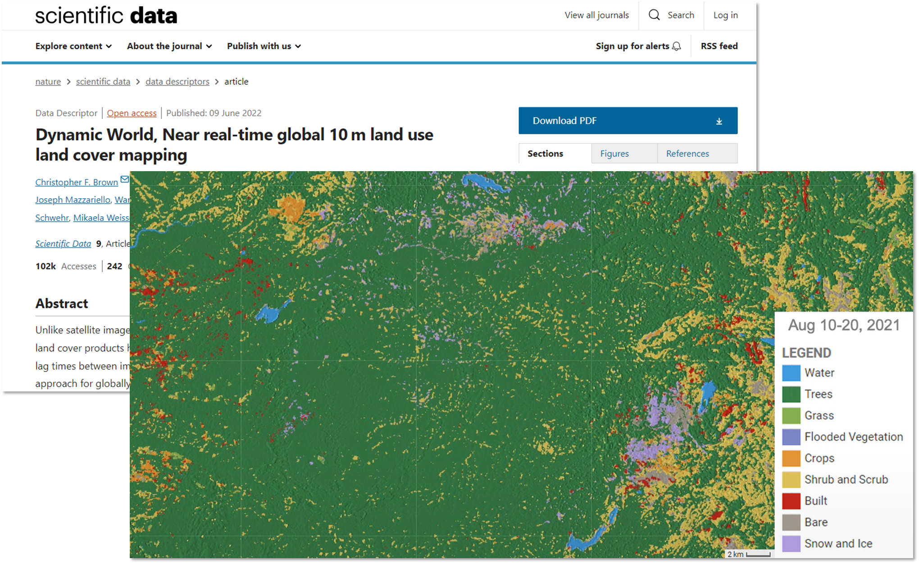
Task: Click the Flooded Vegetation legend swatch
Action: pyautogui.click(x=791, y=437)
